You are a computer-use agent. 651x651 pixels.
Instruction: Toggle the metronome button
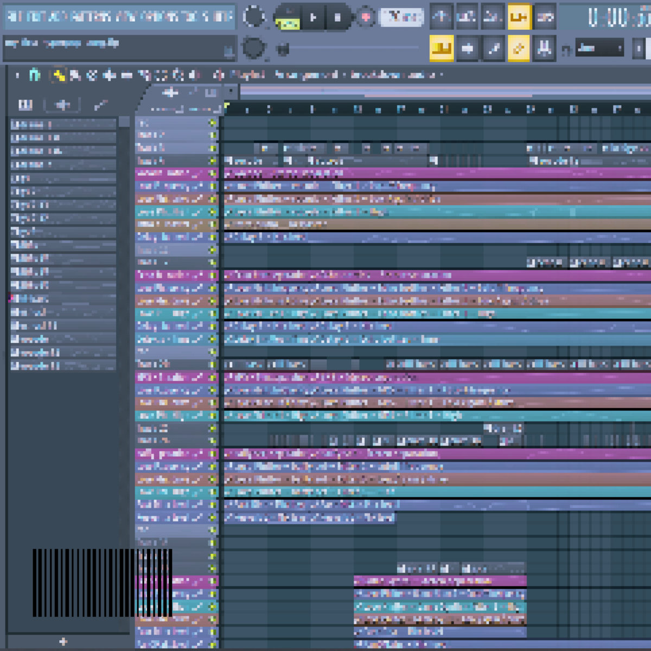coord(442,17)
